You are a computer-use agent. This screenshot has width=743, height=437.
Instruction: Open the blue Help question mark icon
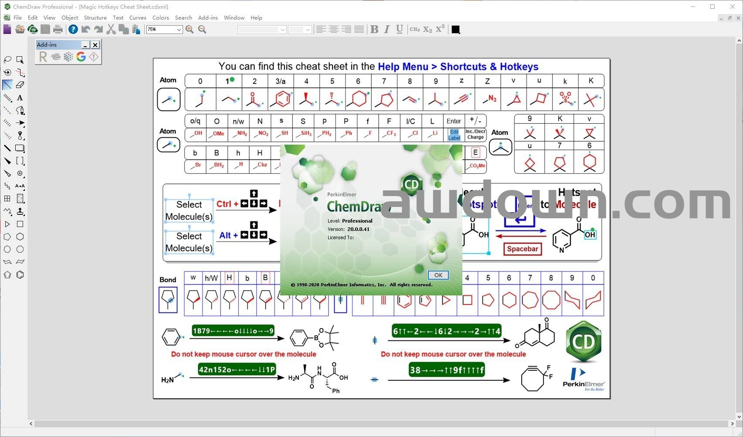pos(73,29)
